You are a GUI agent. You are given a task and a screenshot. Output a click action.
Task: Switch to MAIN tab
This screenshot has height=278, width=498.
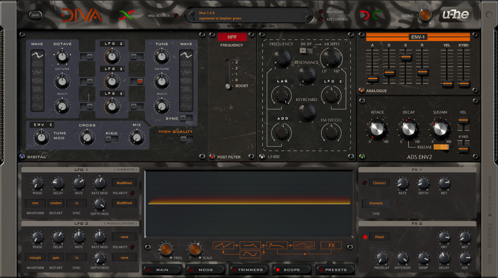[162, 270]
